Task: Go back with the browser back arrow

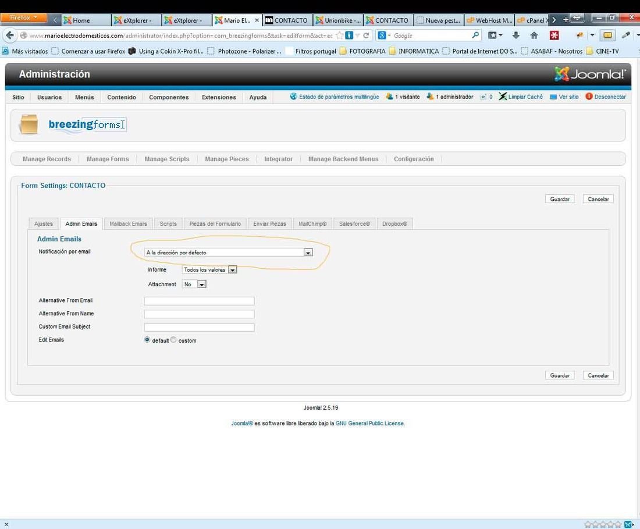Action: coord(10,35)
